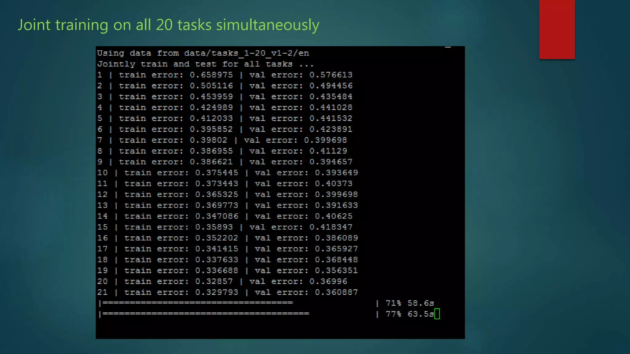Screen dimensions: 630x354
Task: Click epoch 16 row with train error 0.352202
Action: [228, 238]
